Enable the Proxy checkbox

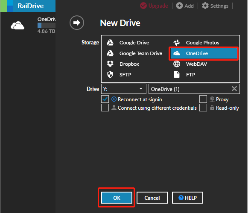coord(203,99)
